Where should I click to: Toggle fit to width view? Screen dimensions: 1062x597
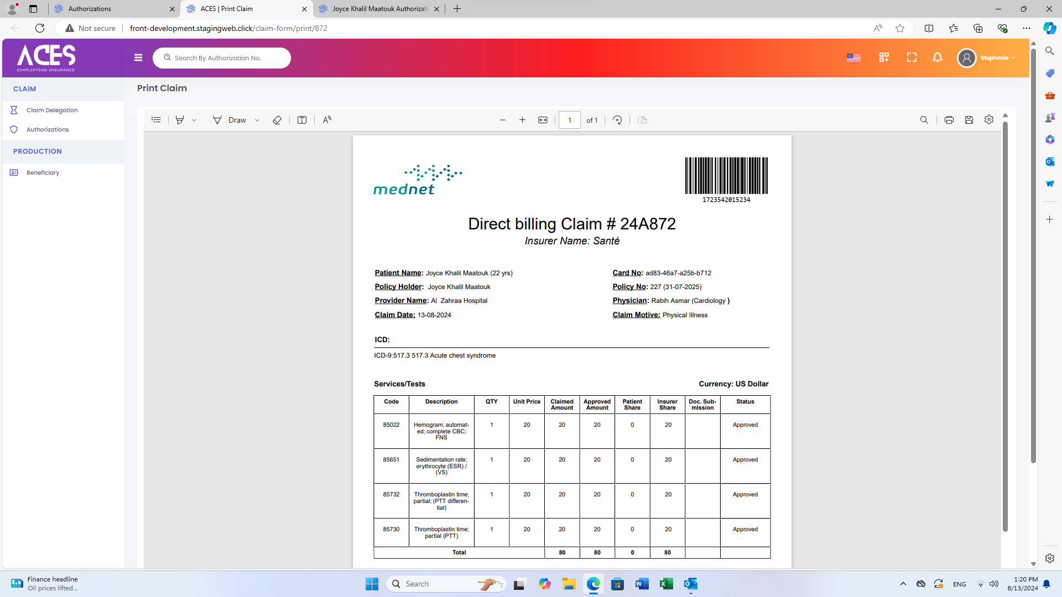tap(543, 120)
